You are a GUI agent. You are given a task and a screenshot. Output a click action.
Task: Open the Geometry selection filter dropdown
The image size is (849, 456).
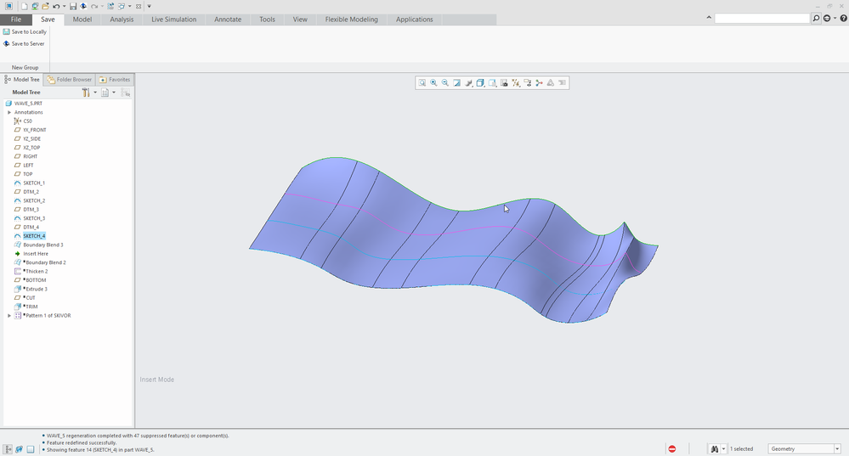point(804,448)
